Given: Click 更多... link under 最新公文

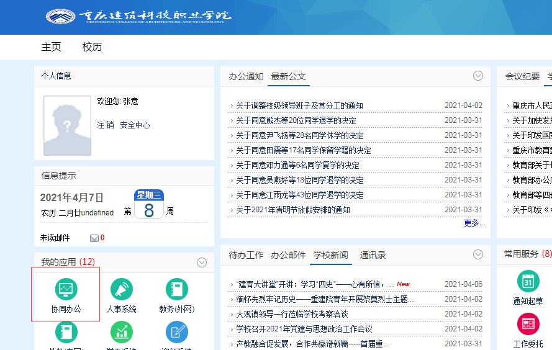Looking at the screenshot, I should pos(474,223).
